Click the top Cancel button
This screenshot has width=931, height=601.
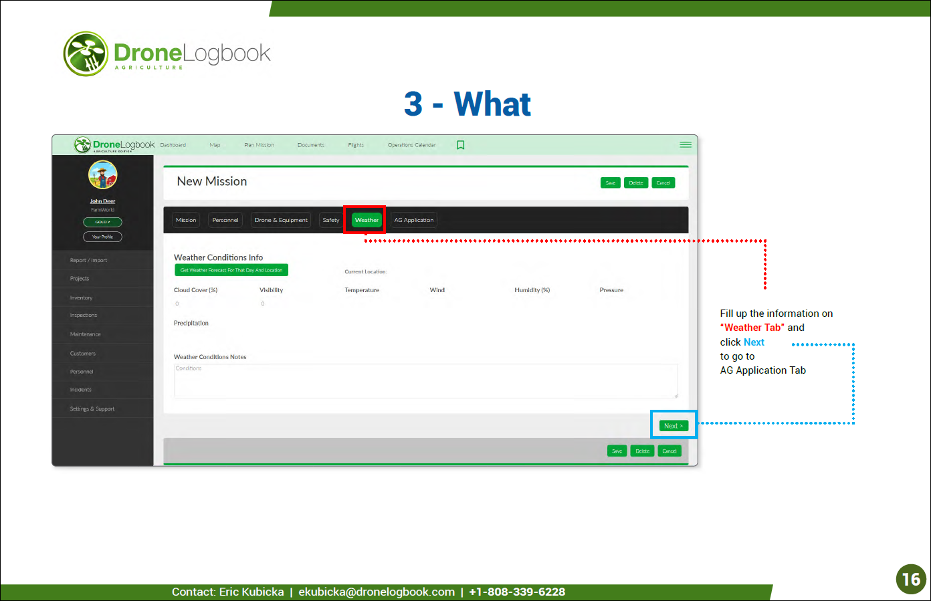tap(663, 183)
